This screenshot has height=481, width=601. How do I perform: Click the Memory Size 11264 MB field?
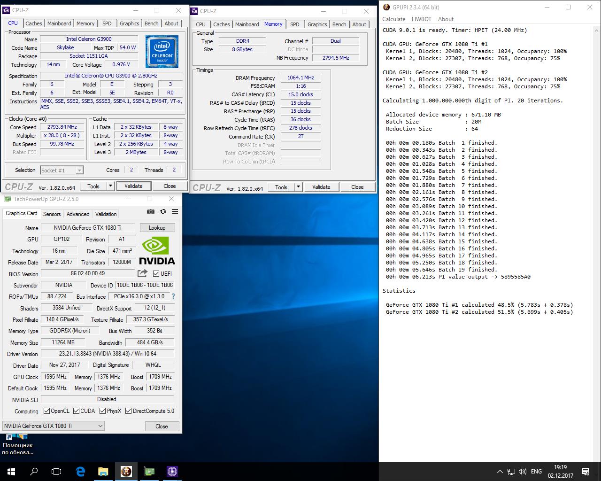pos(62,342)
